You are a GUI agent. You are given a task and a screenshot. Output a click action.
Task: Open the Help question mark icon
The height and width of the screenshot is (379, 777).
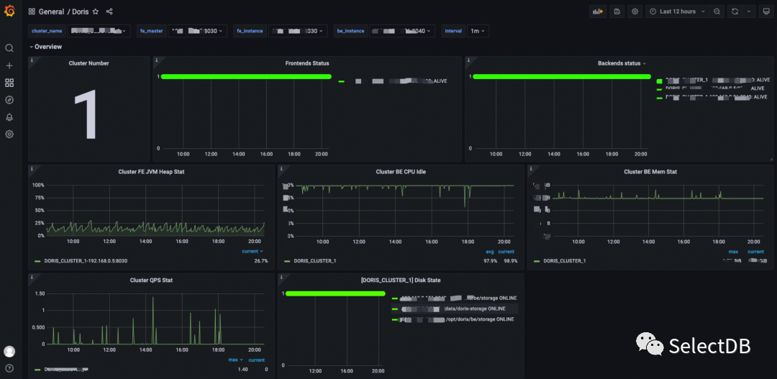(x=9, y=368)
